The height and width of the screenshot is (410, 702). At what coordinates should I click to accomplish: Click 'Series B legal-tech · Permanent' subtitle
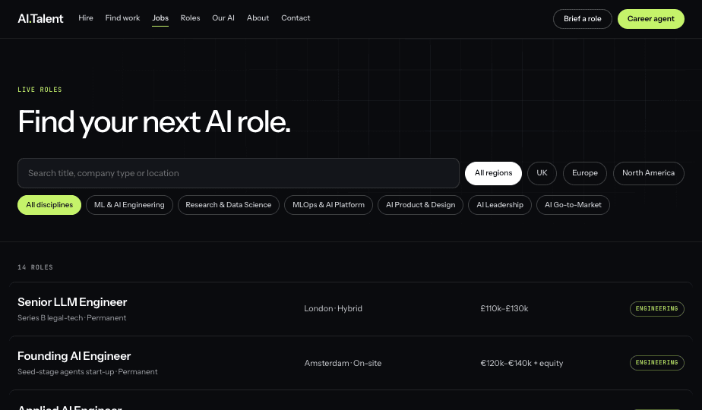click(x=71, y=318)
